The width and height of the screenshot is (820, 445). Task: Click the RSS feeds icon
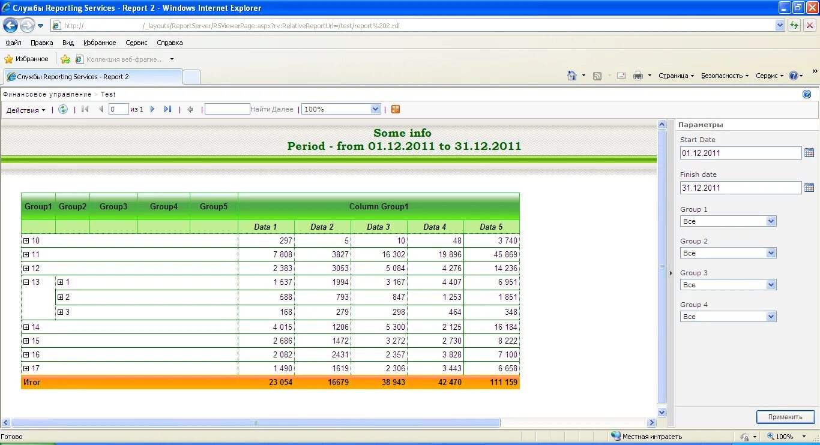tap(597, 76)
